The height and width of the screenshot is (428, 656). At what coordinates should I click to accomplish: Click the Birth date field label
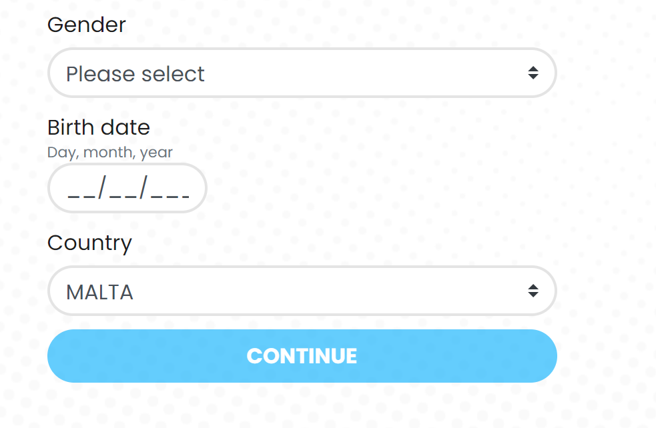pyautogui.click(x=99, y=127)
